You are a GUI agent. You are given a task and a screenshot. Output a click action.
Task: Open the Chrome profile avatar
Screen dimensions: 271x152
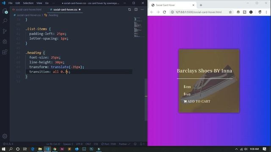pos(260,12)
